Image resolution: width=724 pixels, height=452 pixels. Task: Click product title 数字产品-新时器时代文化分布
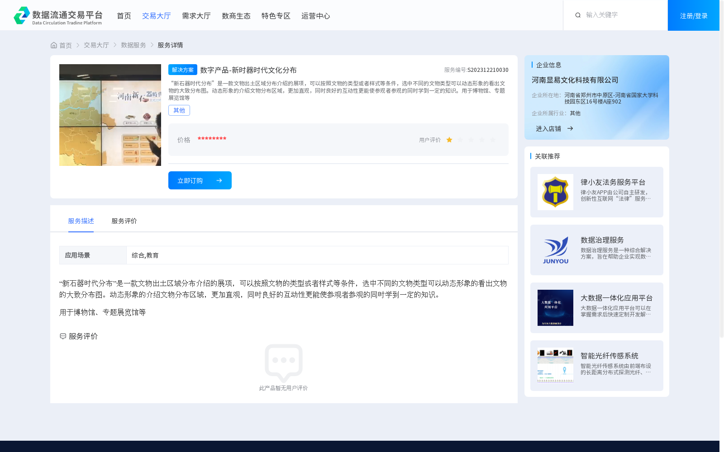tap(248, 70)
